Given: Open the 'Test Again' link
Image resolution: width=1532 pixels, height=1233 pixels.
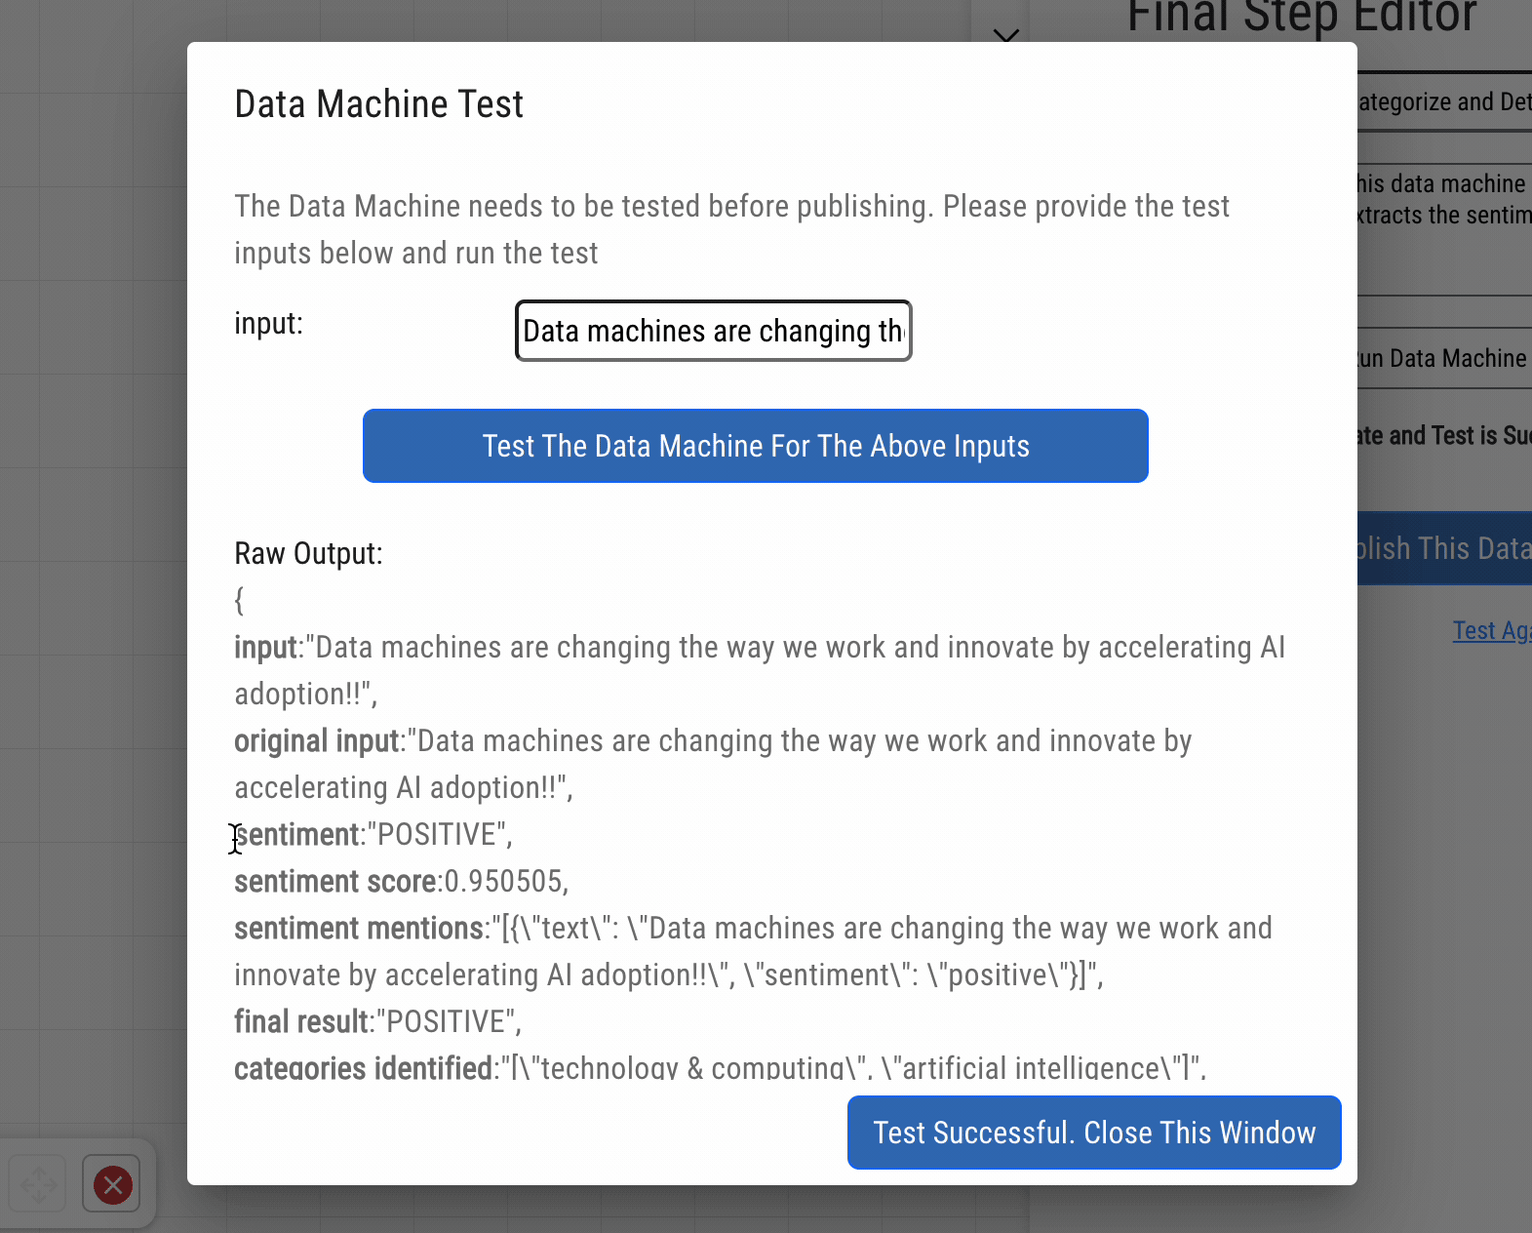Looking at the screenshot, I should pos(1491,630).
